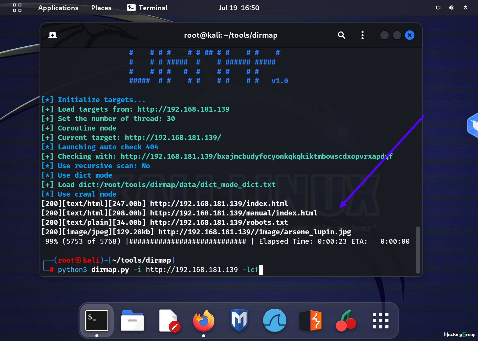Click the 'Coroutine mode' line
The height and width of the screenshot is (341, 478).
point(79,128)
